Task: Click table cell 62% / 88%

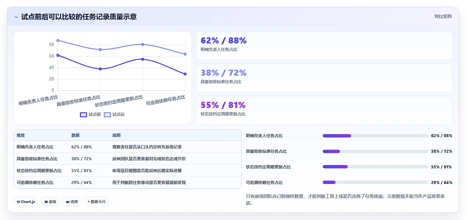Action: pos(82,147)
